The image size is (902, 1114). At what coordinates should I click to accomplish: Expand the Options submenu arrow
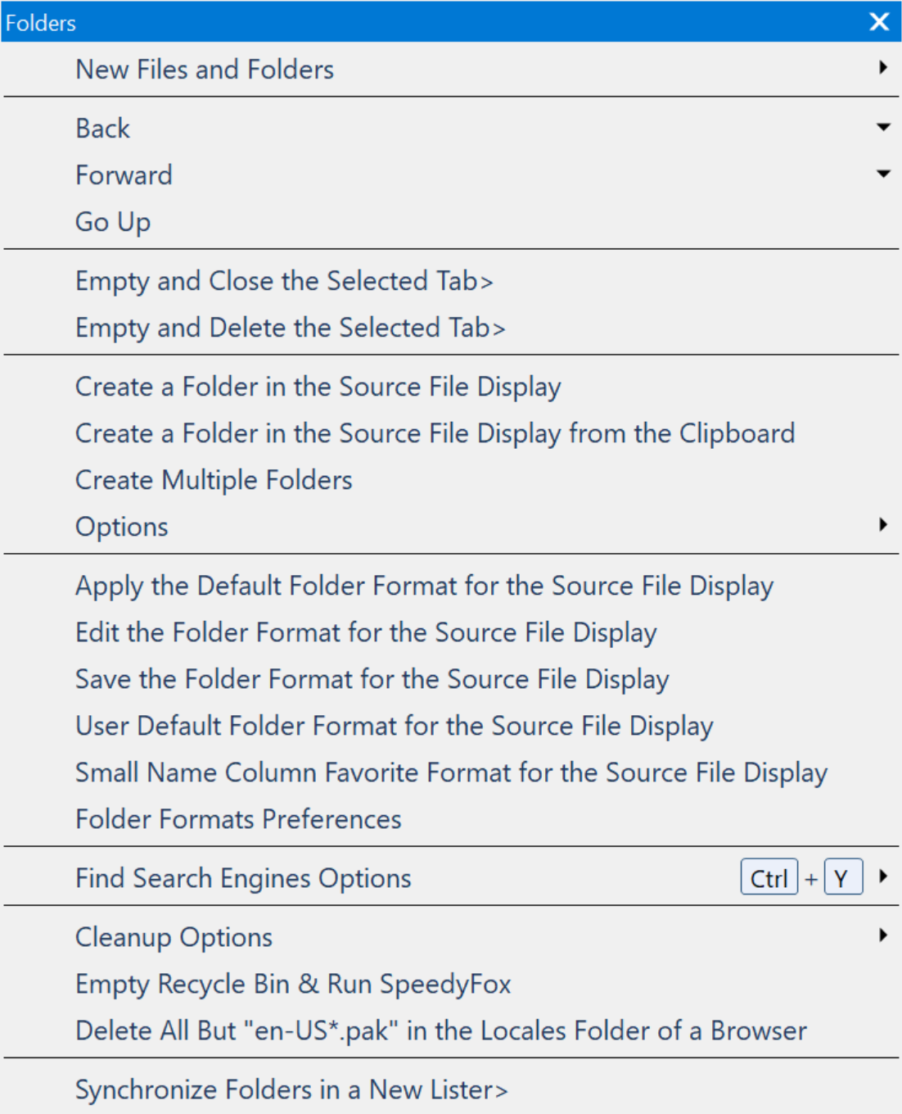(883, 525)
